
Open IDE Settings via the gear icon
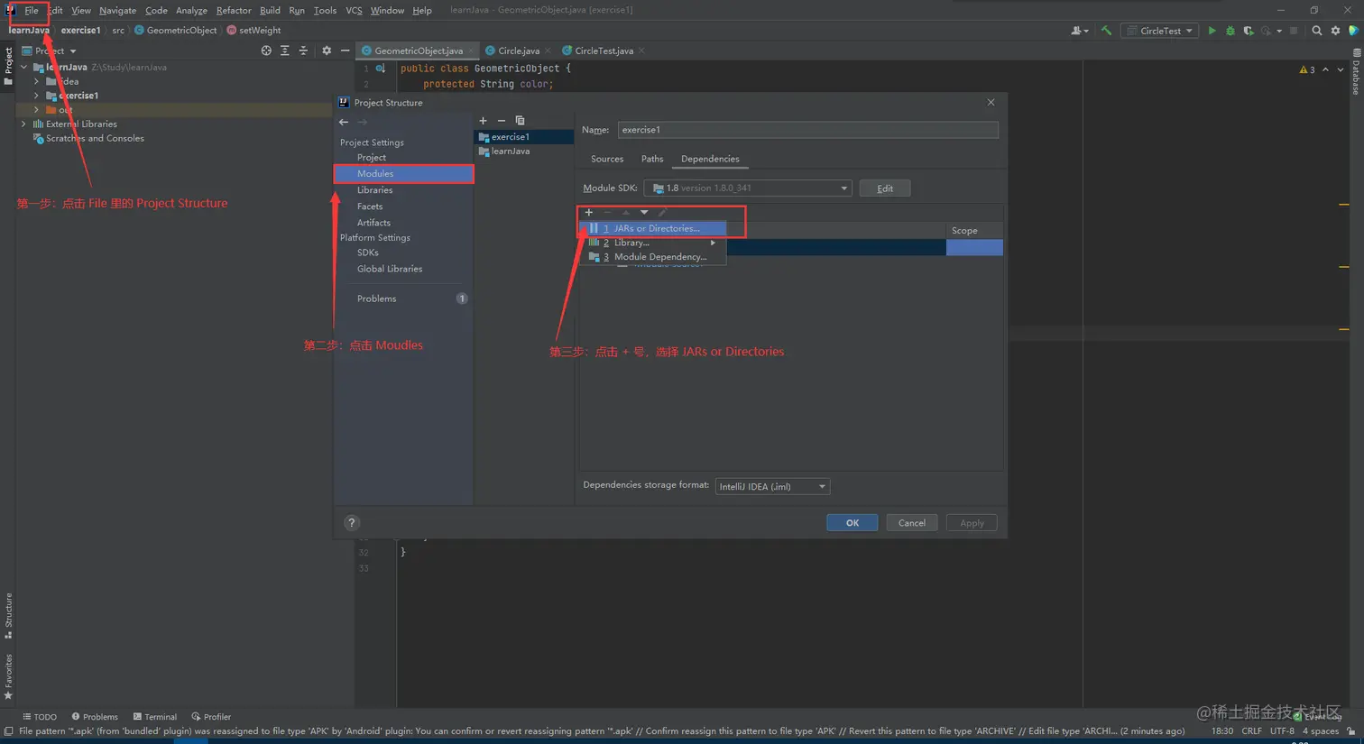point(1336,30)
